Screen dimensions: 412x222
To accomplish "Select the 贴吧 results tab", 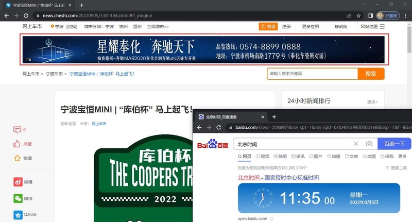I will [280, 156].
